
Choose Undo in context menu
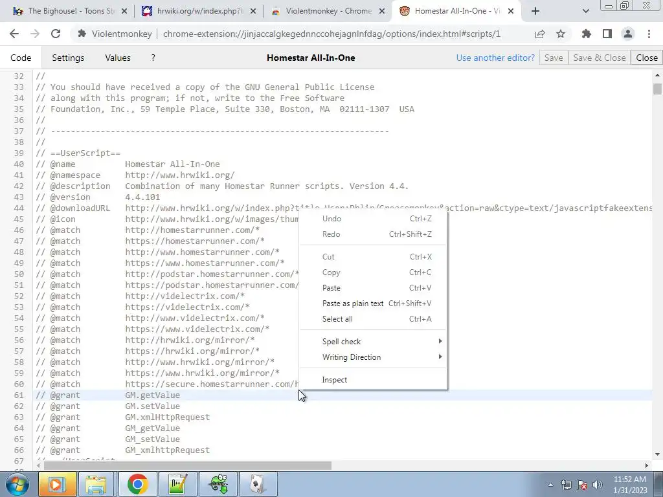tap(373, 219)
